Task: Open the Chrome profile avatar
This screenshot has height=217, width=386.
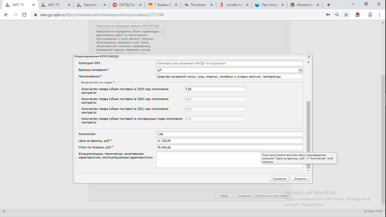Action: [370, 15]
